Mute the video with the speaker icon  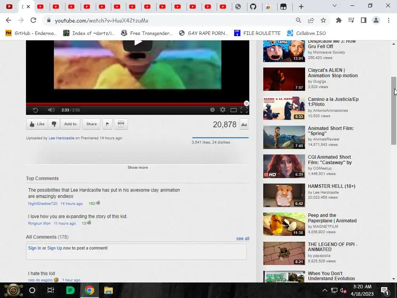[x=51, y=110]
